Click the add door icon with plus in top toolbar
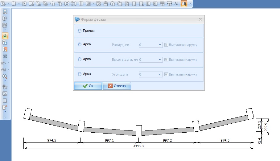280x161 pixels. [3, 4]
